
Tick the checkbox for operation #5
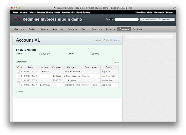tap(18, 72)
